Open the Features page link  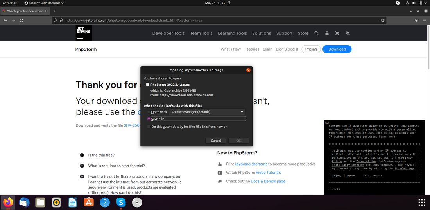pos(252,49)
